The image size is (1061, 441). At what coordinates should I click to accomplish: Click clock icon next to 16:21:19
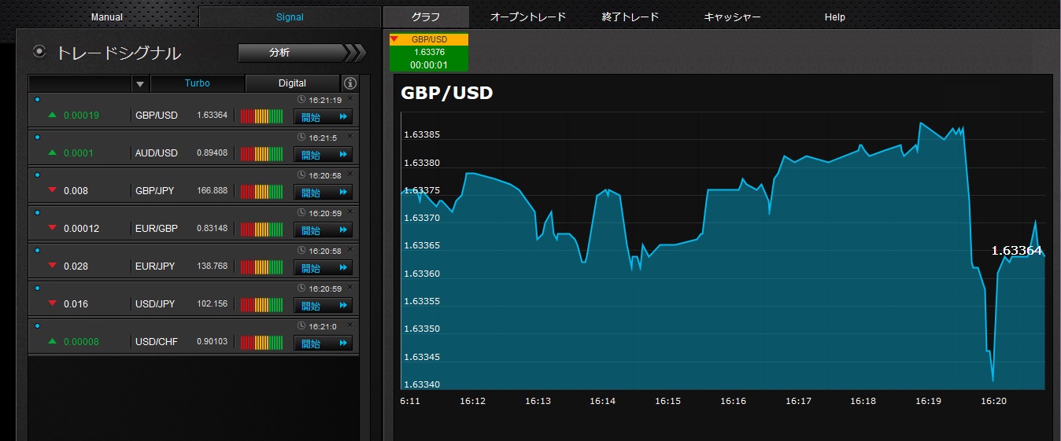click(x=301, y=100)
